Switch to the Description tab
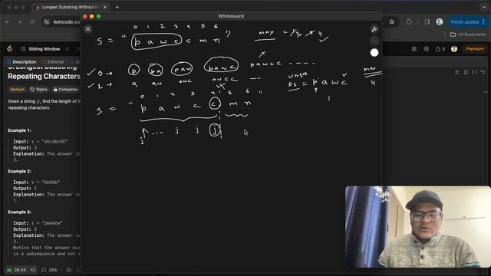 tap(21, 62)
